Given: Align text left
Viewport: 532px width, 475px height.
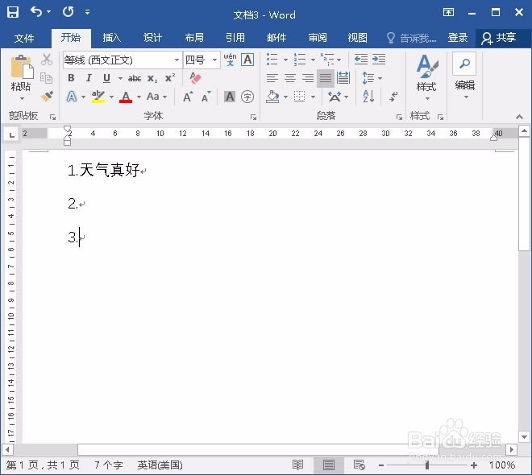Looking at the screenshot, I should [272, 78].
